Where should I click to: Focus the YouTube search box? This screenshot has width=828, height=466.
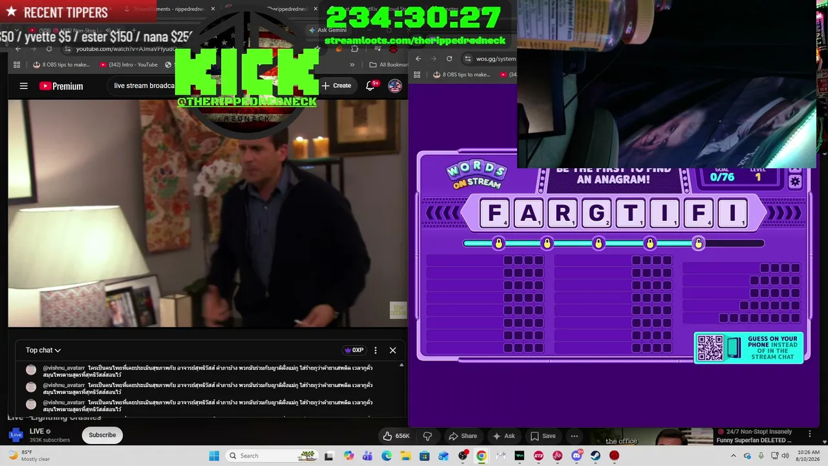(144, 85)
